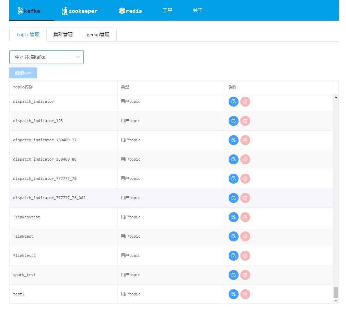Image resolution: width=346 pixels, height=315 pixels.
Task: Switch to the group管理 tab
Action: tap(98, 34)
